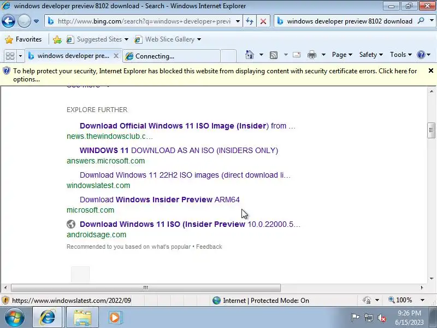
Task: Click the globe icon beside androidsage result
Action: coord(71,224)
